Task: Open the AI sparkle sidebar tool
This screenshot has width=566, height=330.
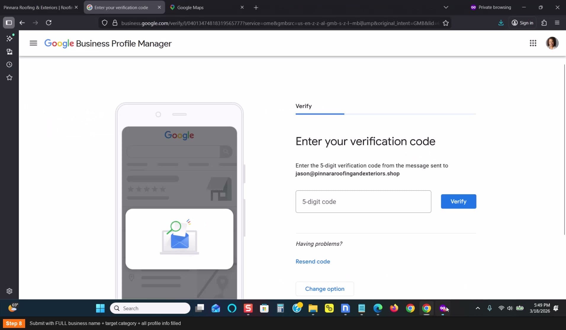Action: pyautogui.click(x=9, y=38)
